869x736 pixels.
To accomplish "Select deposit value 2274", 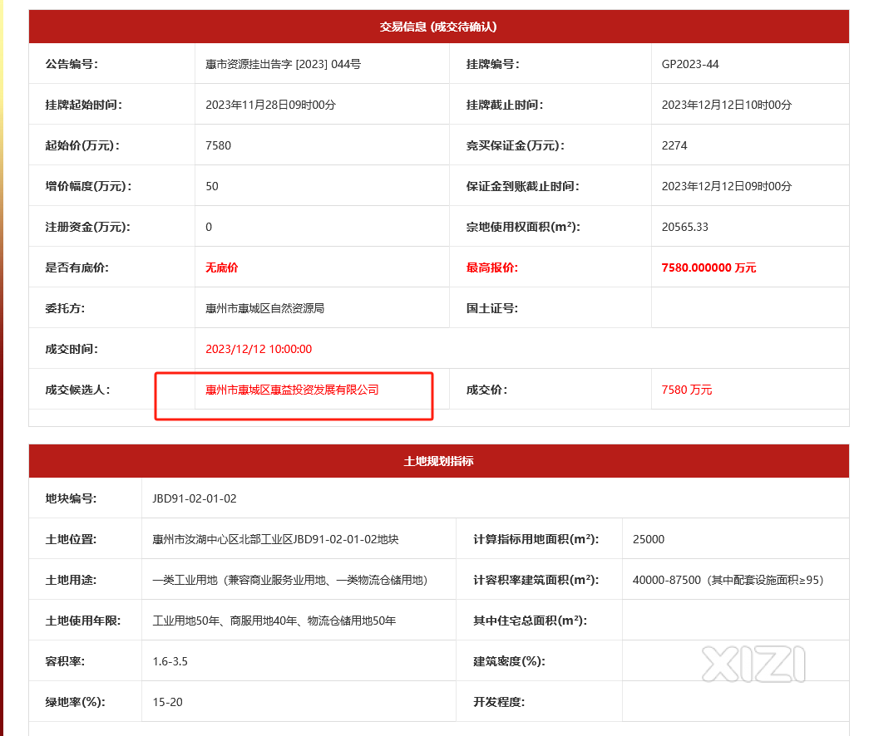I will [674, 145].
